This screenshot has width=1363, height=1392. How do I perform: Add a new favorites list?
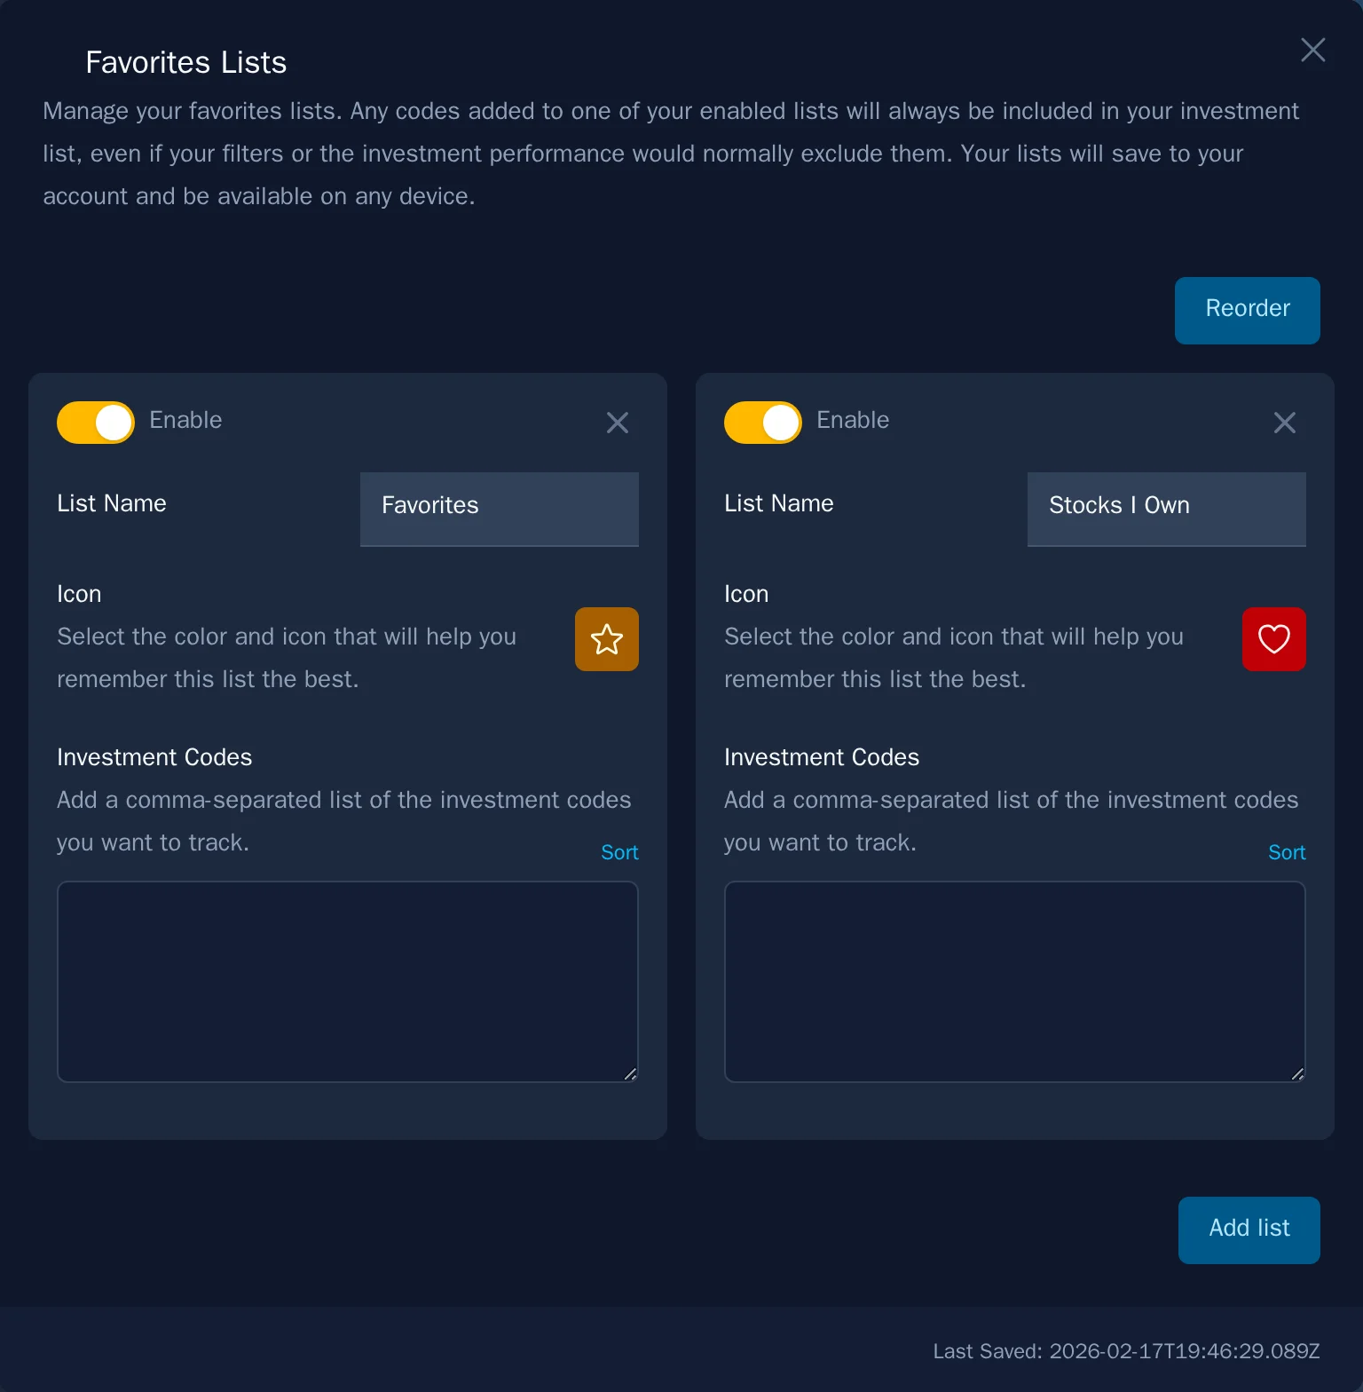click(1249, 1230)
